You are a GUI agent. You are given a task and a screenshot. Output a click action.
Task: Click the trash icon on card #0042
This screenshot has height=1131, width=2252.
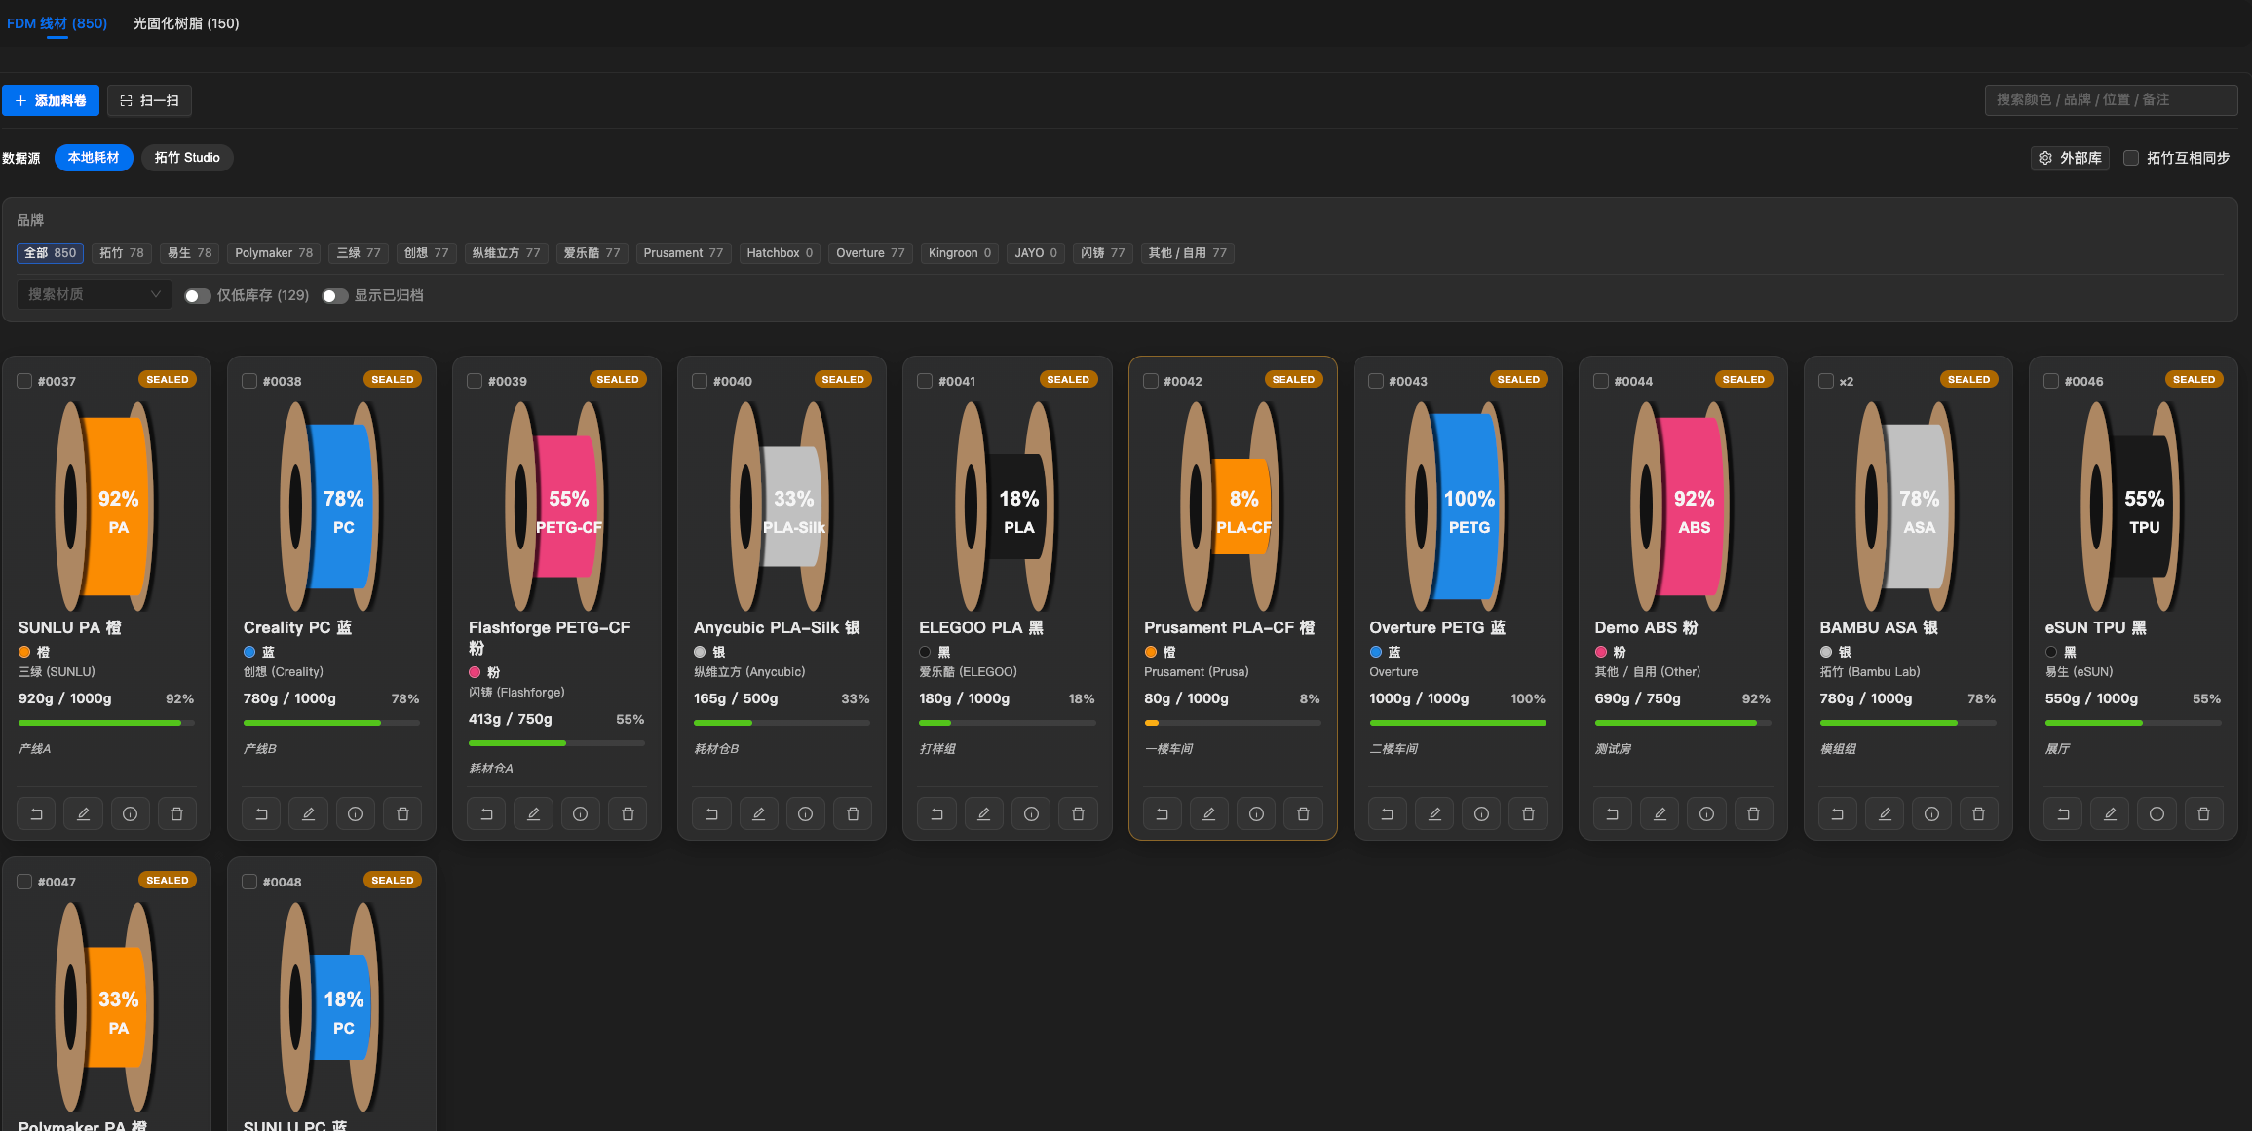tap(1303, 813)
